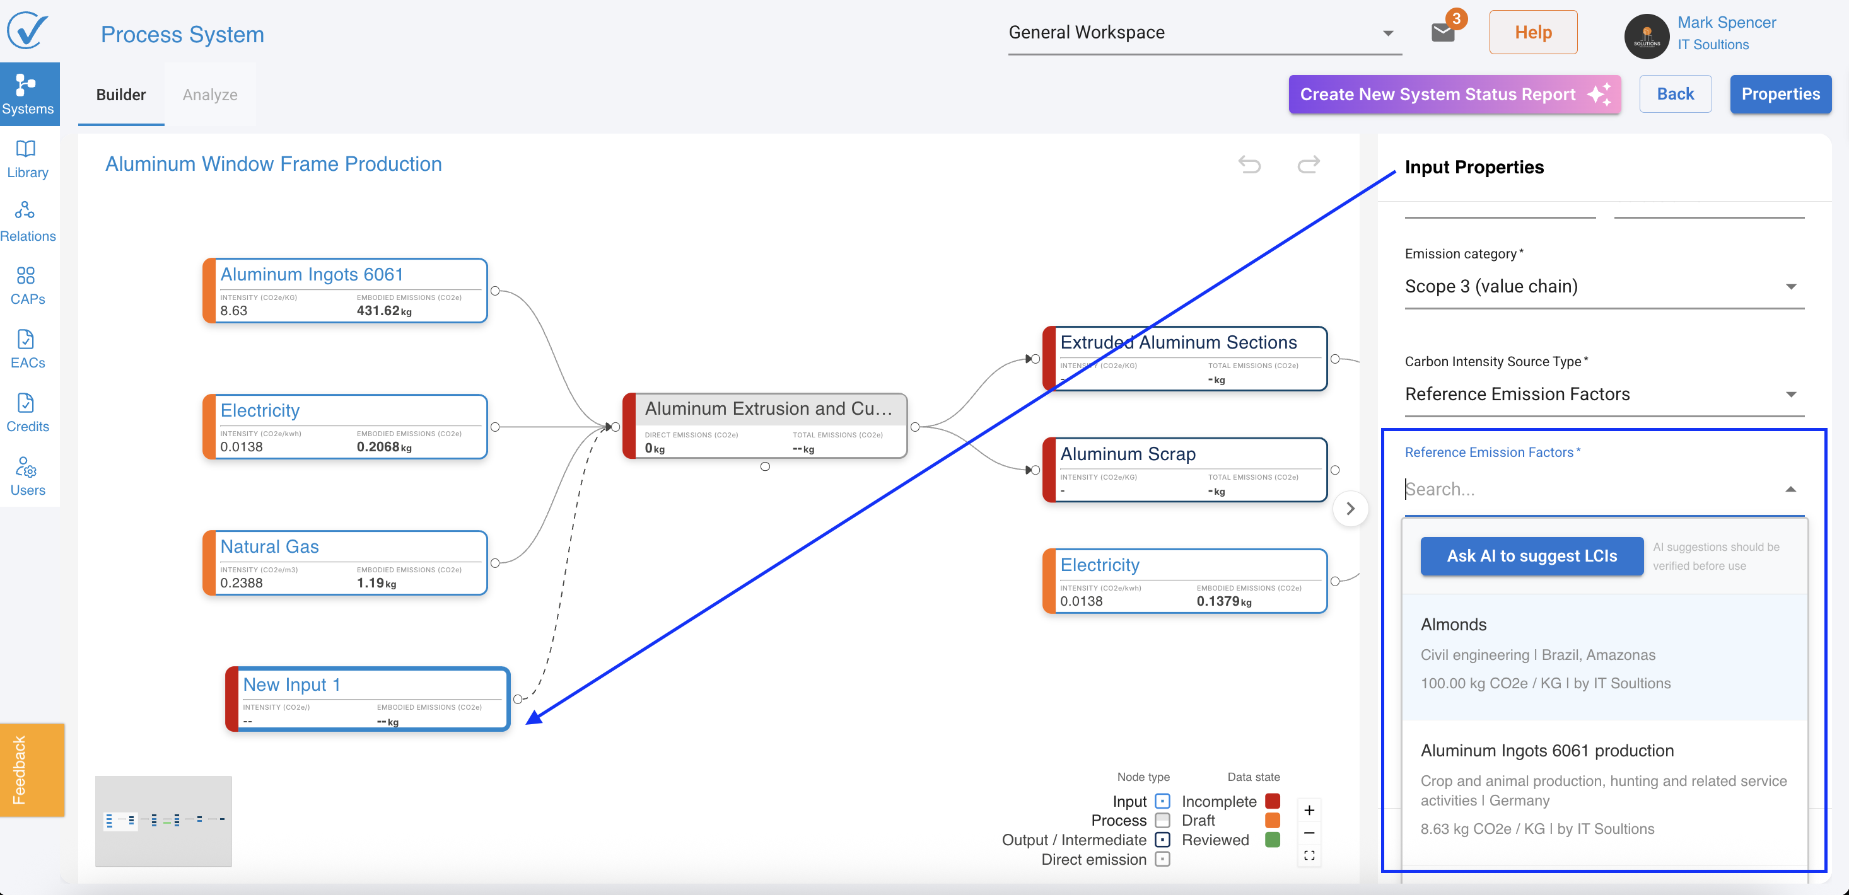Expand the General Workspace dropdown

(1388, 33)
